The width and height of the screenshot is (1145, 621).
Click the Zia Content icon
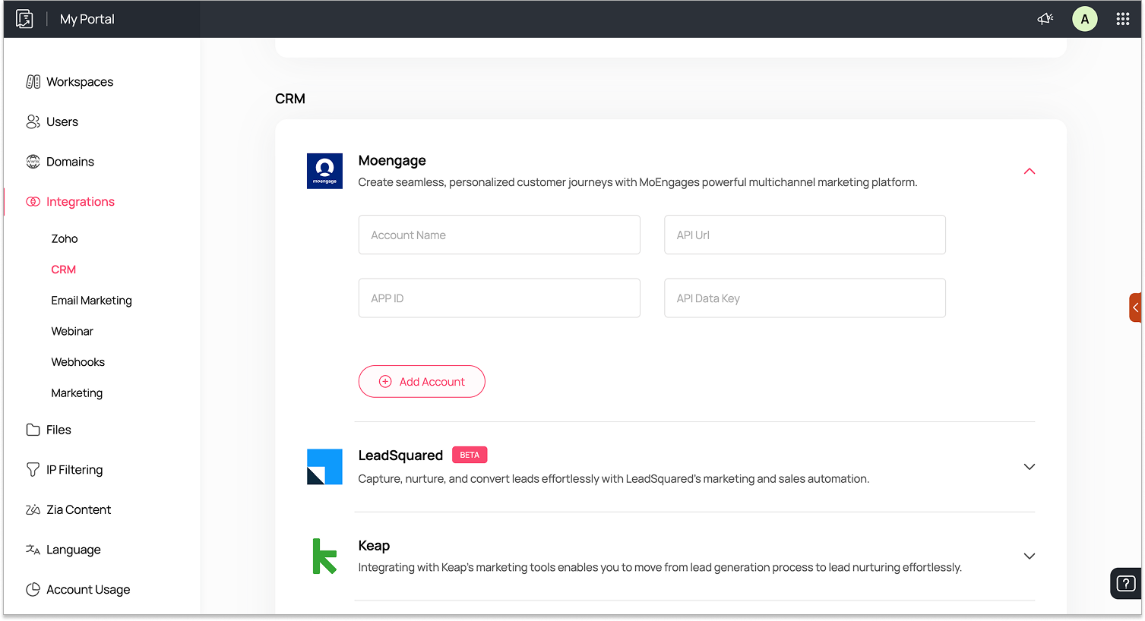pyautogui.click(x=33, y=510)
